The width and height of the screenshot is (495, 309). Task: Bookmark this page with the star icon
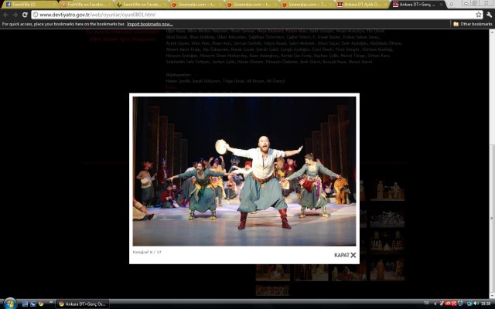click(479, 15)
